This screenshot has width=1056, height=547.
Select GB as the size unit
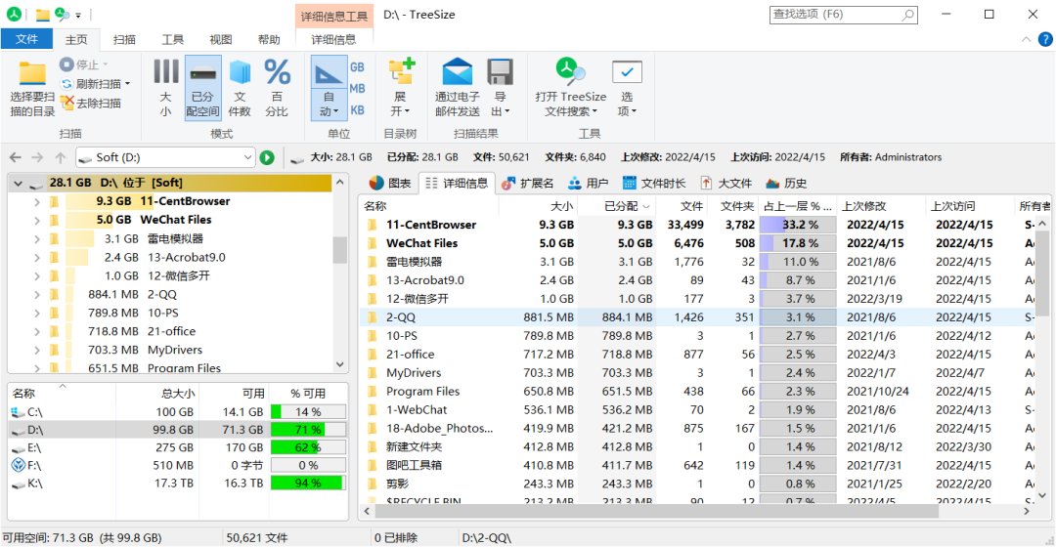click(357, 66)
